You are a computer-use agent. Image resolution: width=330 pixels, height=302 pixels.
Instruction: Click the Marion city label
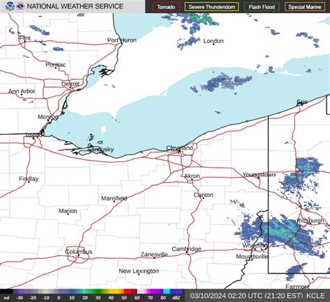[x=68, y=211]
